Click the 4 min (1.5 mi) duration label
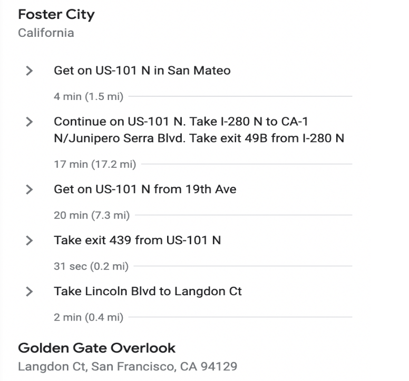The width and height of the screenshot is (409, 381). click(x=89, y=97)
